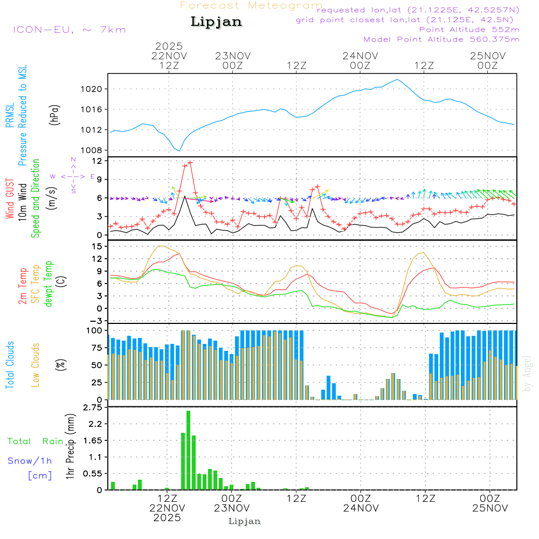This screenshot has width=539, height=539.
Task: Click the ICON-EU ~7km model label
Action: coord(69,30)
